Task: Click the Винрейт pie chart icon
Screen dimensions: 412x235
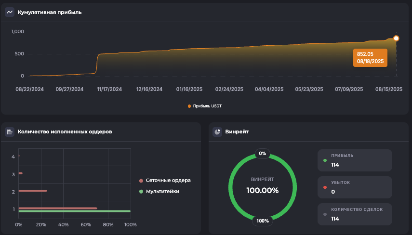Action: tap(217, 131)
